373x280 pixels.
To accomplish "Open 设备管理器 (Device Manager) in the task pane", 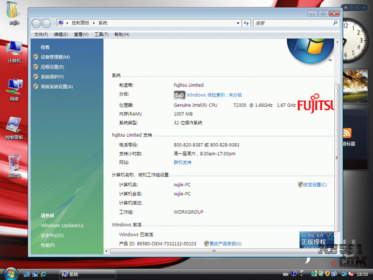I will tap(55, 57).
